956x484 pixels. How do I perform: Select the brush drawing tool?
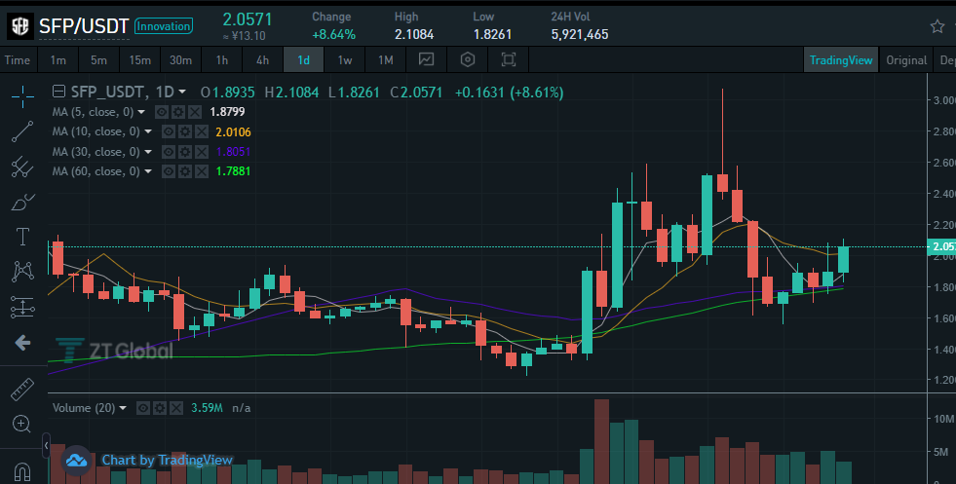pos(22,202)
